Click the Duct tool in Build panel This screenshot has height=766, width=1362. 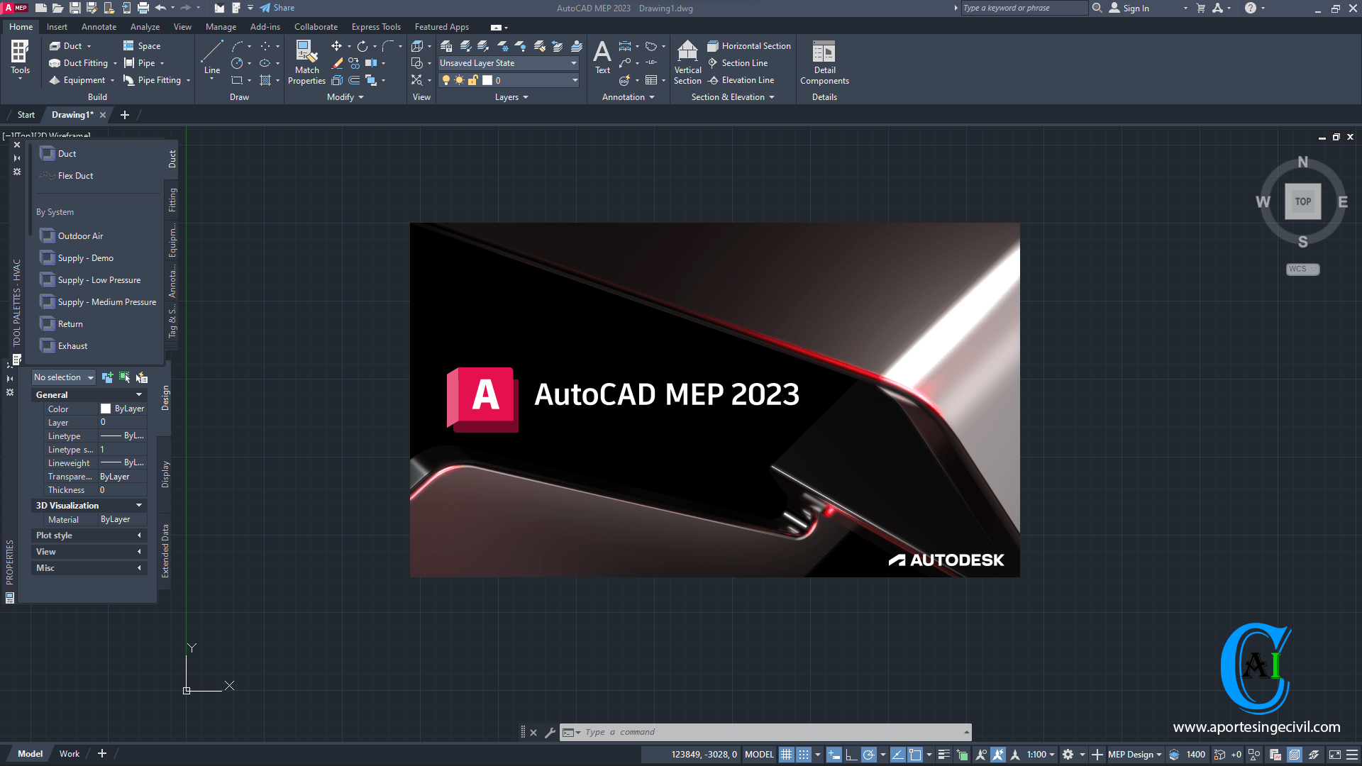coord(67,45)
